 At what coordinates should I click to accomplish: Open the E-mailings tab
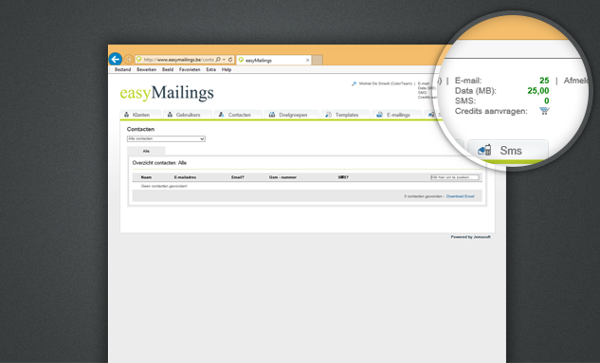click(x=397, y=115)
